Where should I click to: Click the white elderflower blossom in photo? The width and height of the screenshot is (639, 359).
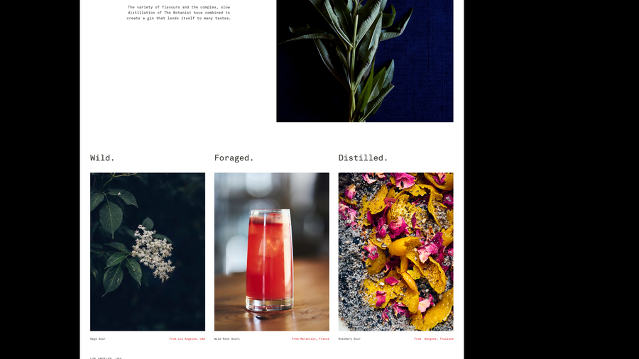(154, 253)
